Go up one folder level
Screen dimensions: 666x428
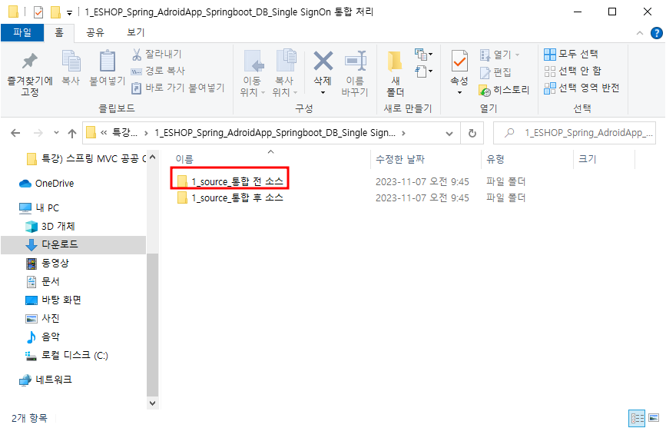72,134
